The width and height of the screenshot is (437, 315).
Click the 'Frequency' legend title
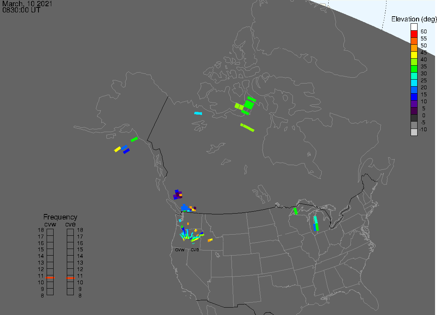click(60, 217)
